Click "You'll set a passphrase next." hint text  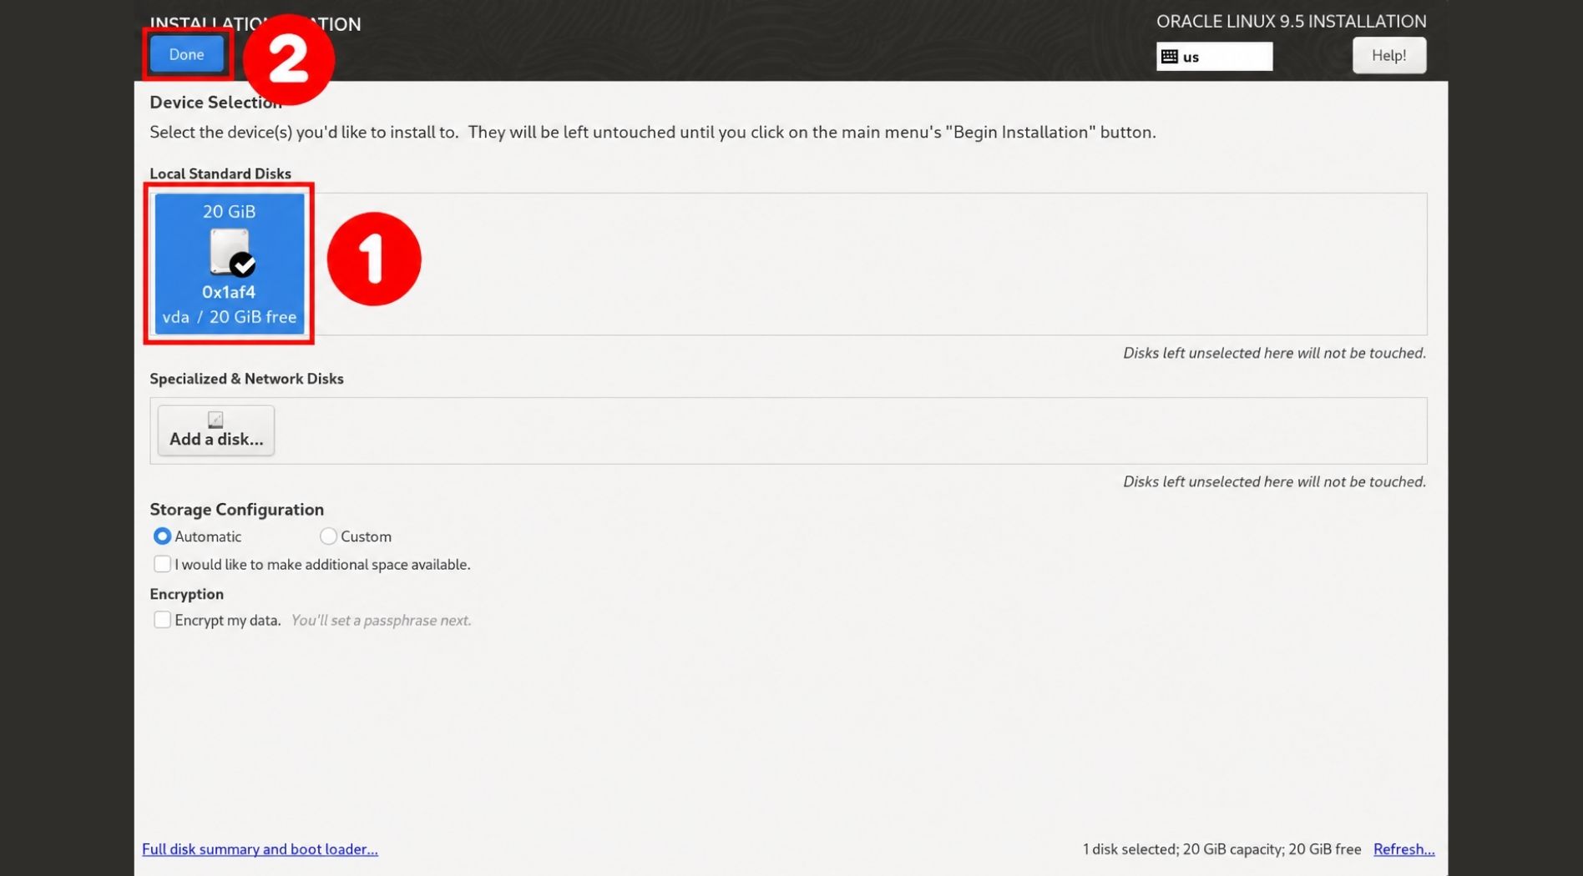click(381, 621)
